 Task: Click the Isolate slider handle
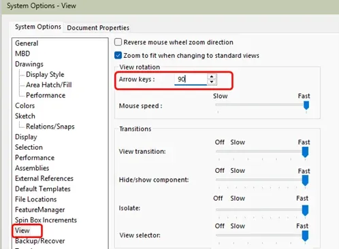pyautogui.click(x=305, y=210)
